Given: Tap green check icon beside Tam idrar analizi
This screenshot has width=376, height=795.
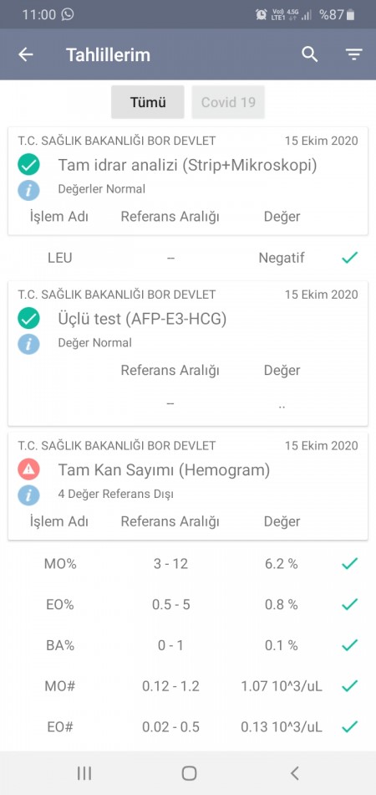Looking at the screenshot, I should click(29, 165).
